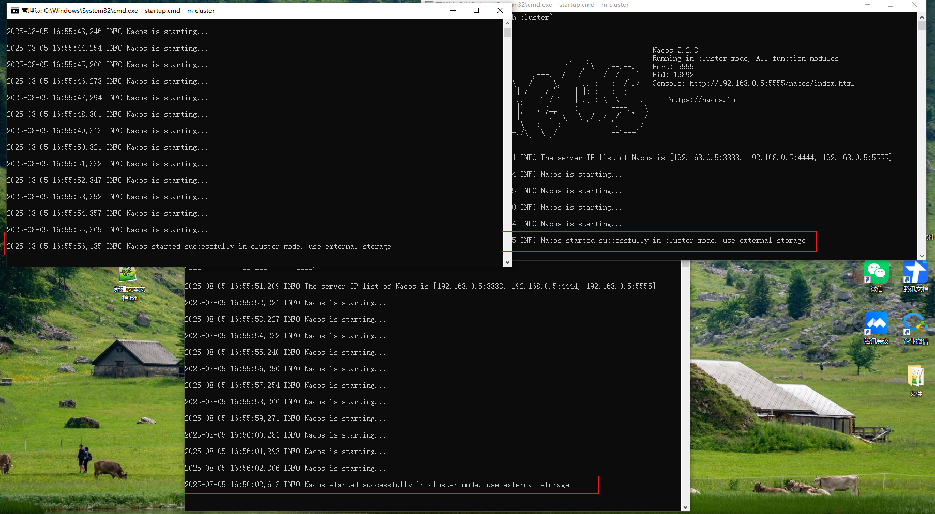Open the 文件 desktop folder icon
935x514 pixels.
click(916, 381)
